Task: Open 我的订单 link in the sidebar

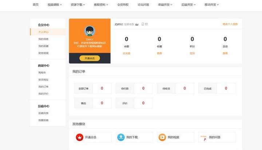Action: [43, 86]
